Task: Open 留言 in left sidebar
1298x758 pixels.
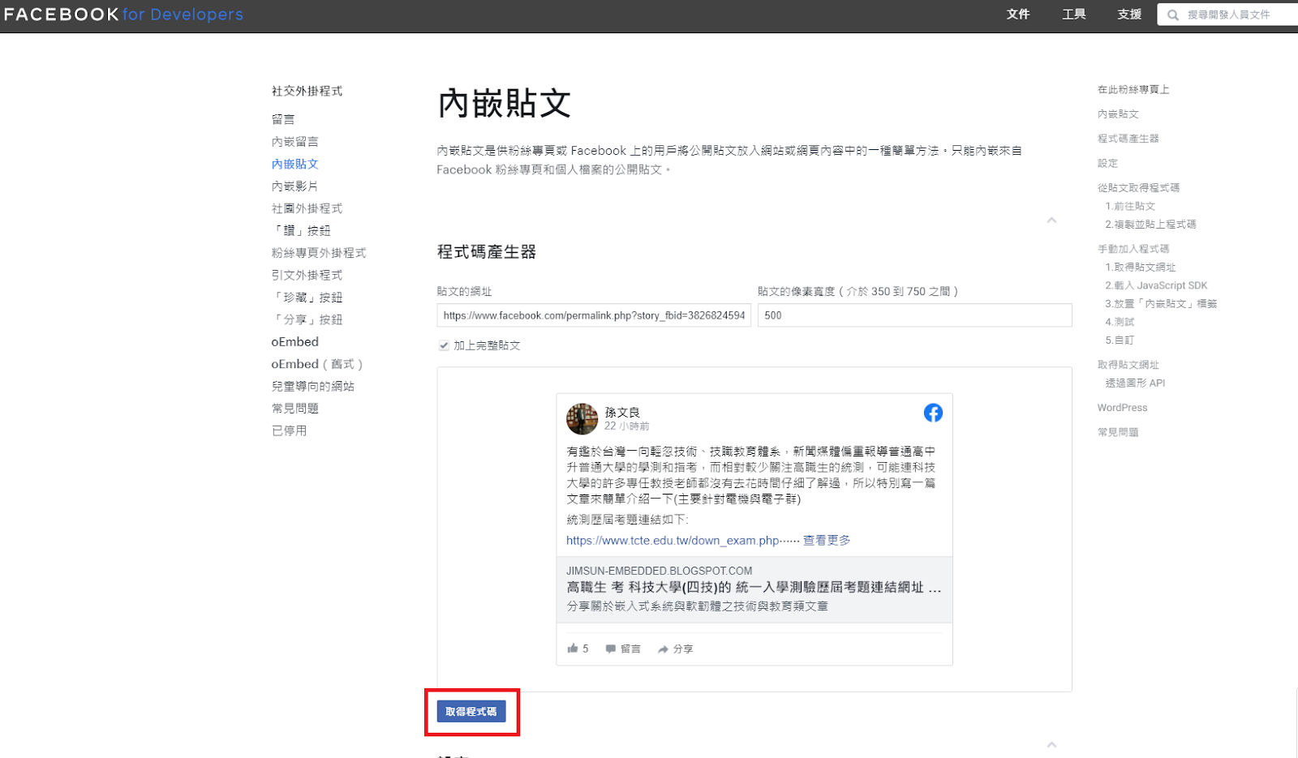Action: [283, 119]
